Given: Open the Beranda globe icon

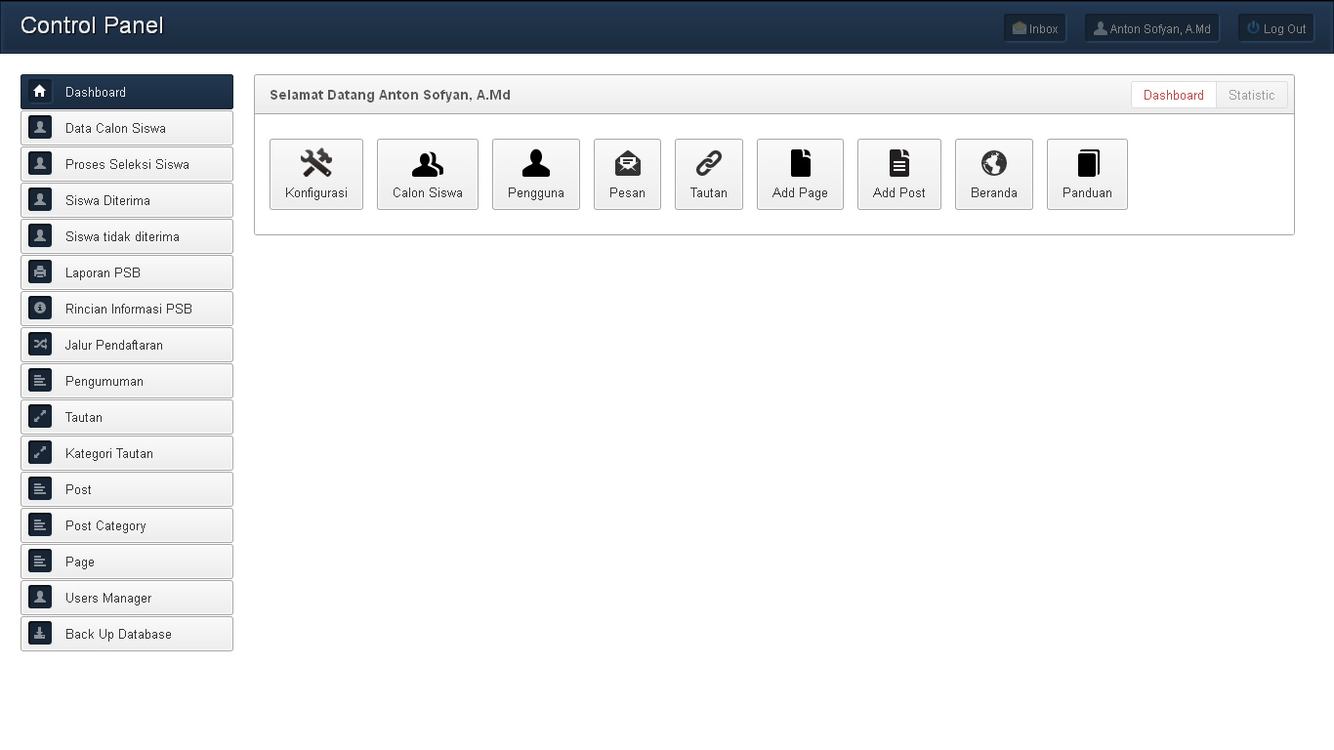Looking at the screenshot, I should 994,163.
